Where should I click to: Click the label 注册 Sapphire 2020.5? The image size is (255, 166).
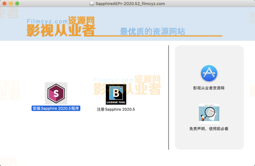point(116,109)
